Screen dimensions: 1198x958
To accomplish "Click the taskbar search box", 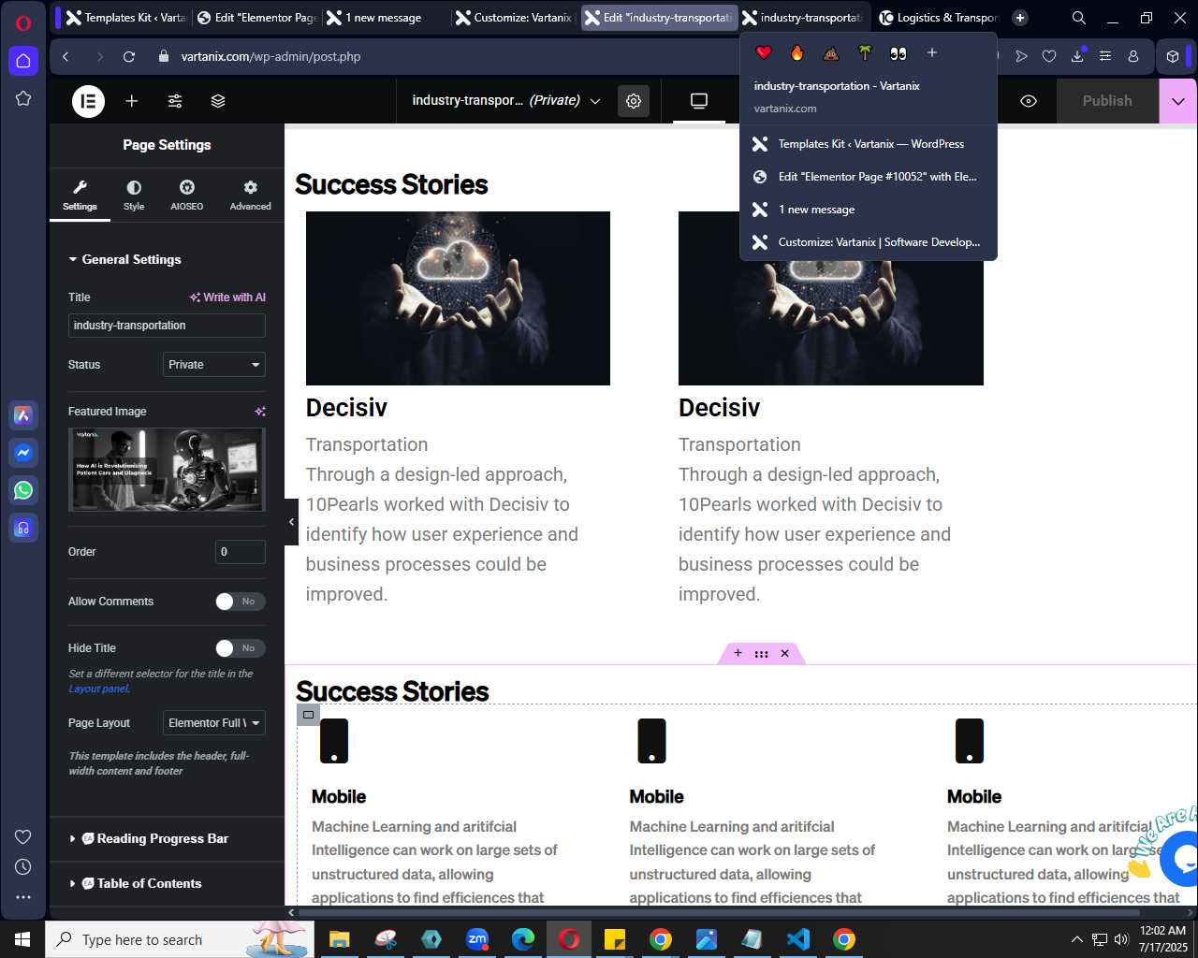I will (180, 939).
